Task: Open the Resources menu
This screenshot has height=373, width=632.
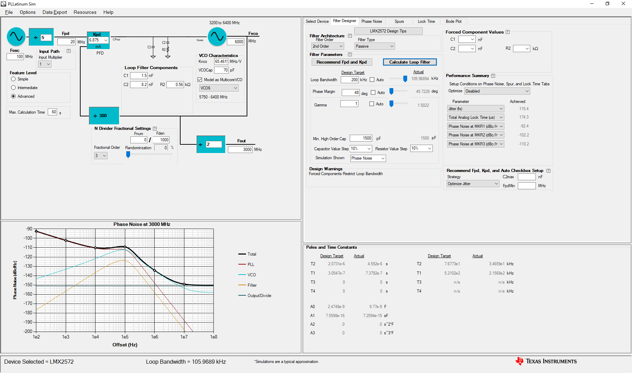Action: [x=85, y=12]
